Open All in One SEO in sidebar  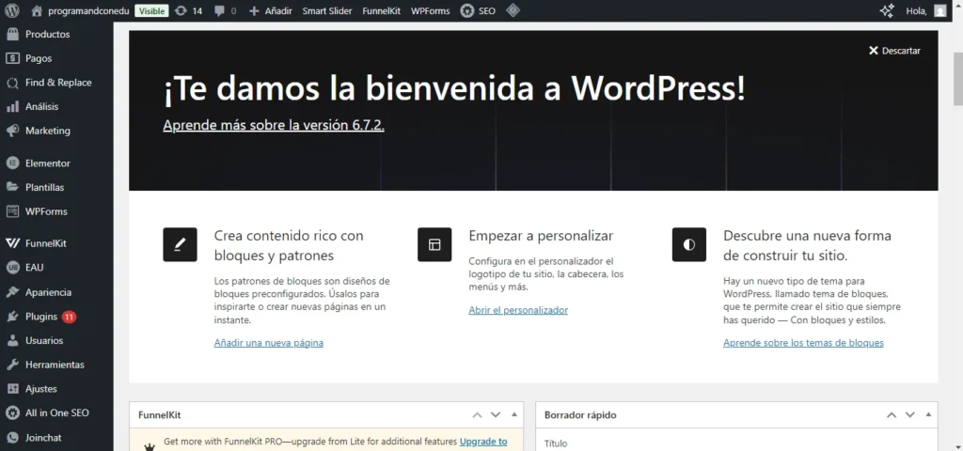pyautogui.click(x=56, y=413)
